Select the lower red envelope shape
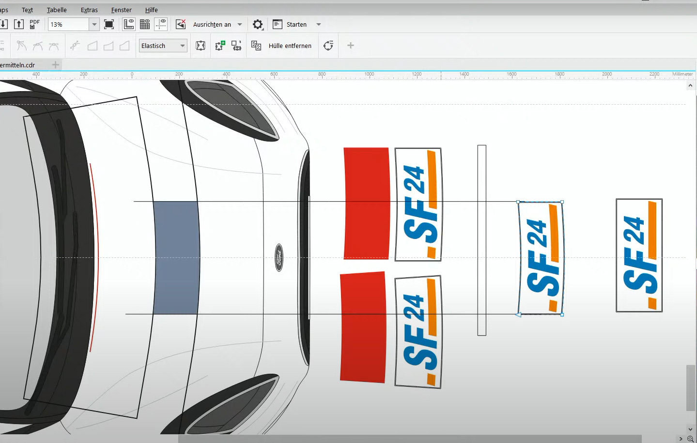Image resolution: width=697 pixels, height=443 pixels. tap(363, 327)
